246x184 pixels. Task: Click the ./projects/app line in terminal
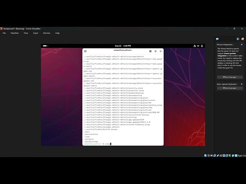[x=91, y=141]
